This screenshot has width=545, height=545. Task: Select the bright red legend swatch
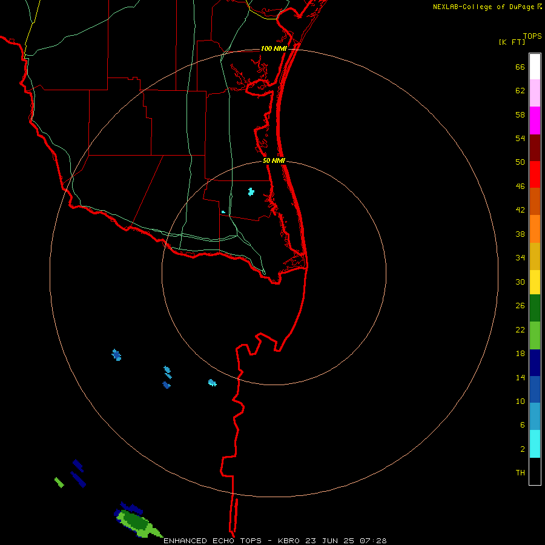point(535,174)
